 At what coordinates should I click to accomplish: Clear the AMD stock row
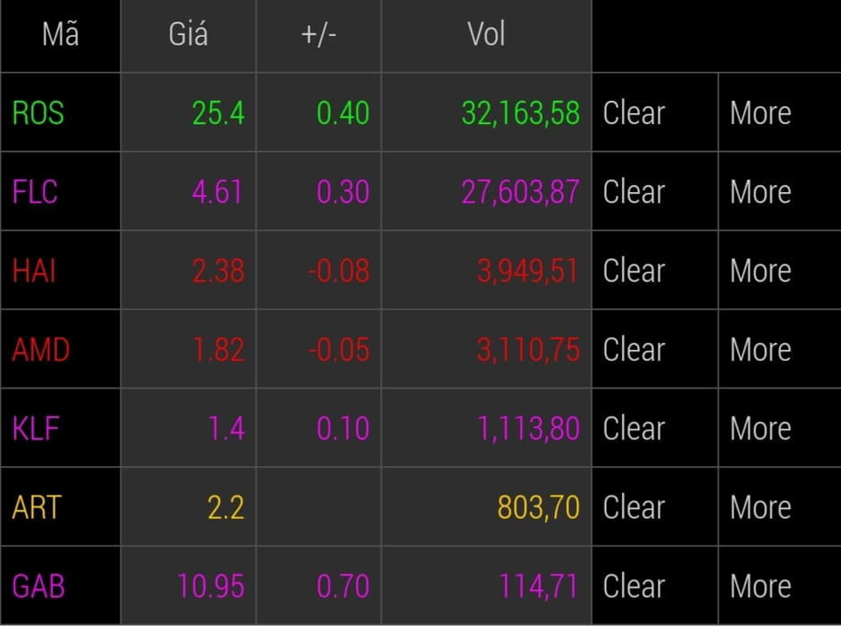pyautogui.click(x=654, y=349)
